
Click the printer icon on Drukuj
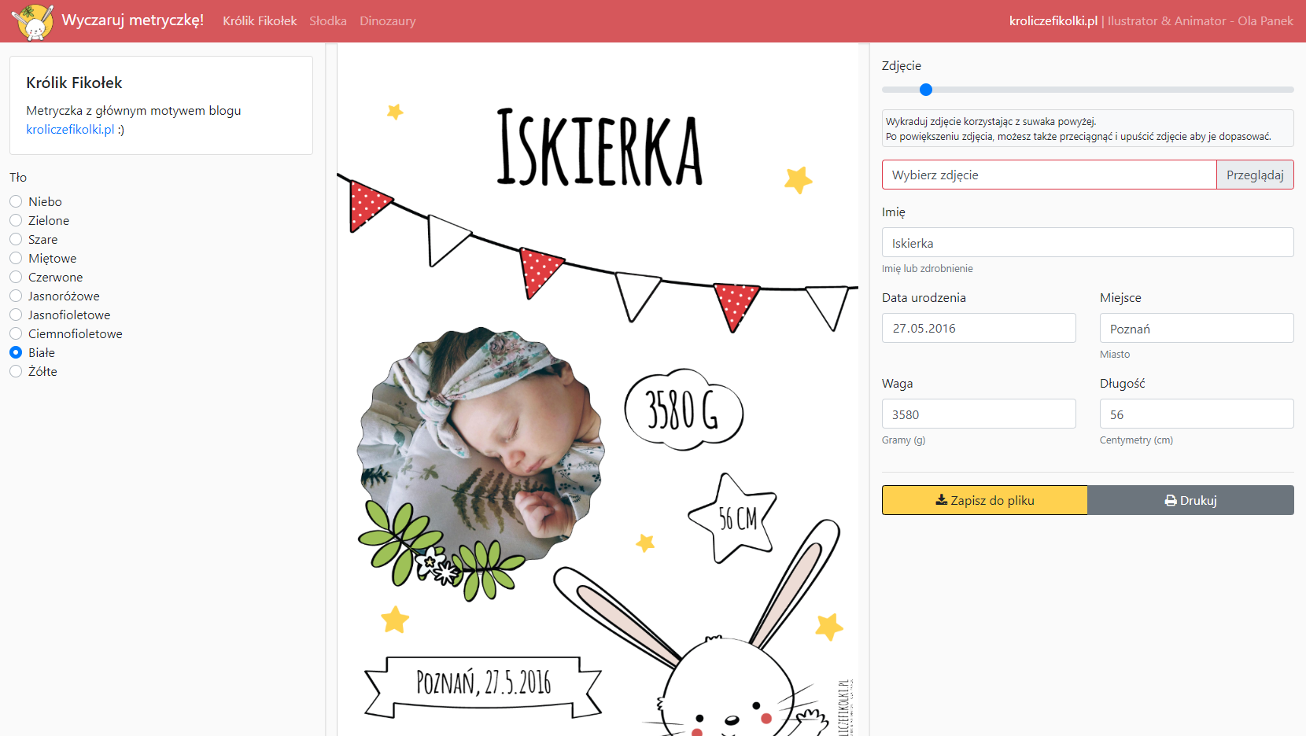pos(1171,501)
